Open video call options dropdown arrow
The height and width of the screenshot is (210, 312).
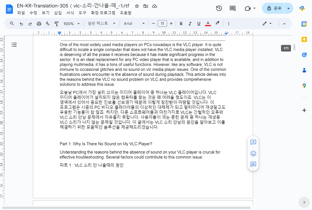pos(254,8)
